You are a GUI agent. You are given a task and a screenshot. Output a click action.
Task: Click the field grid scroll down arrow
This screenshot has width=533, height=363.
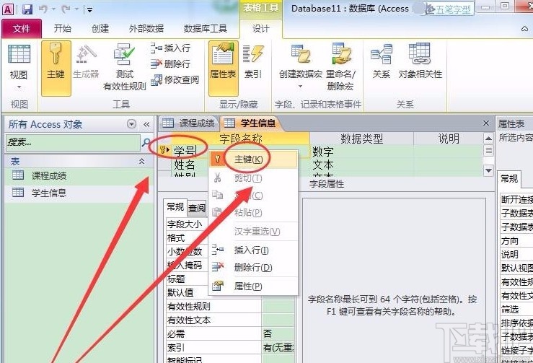(x=488, y=170)
